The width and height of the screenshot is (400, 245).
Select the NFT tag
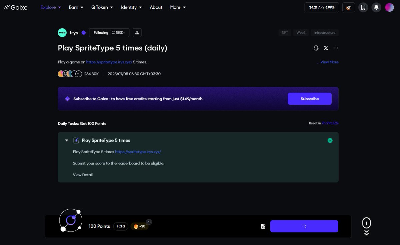click(285, 33)
